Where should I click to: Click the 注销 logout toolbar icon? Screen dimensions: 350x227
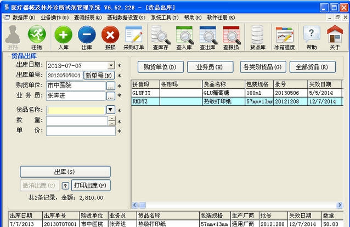[x=37, y=37]
